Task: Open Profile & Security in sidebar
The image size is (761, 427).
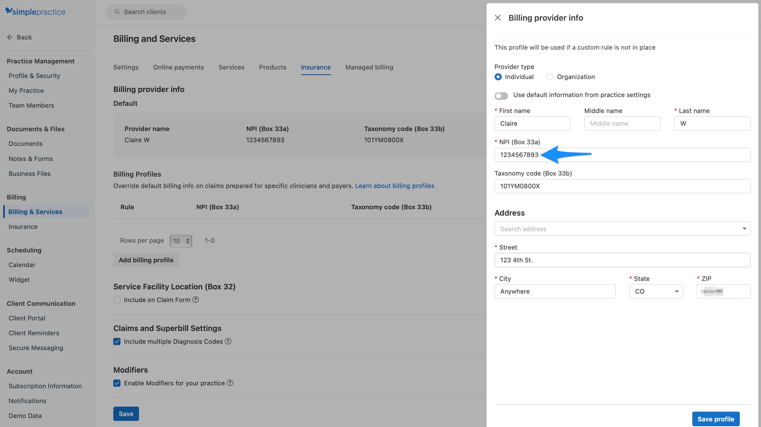Action: point(34,76)
